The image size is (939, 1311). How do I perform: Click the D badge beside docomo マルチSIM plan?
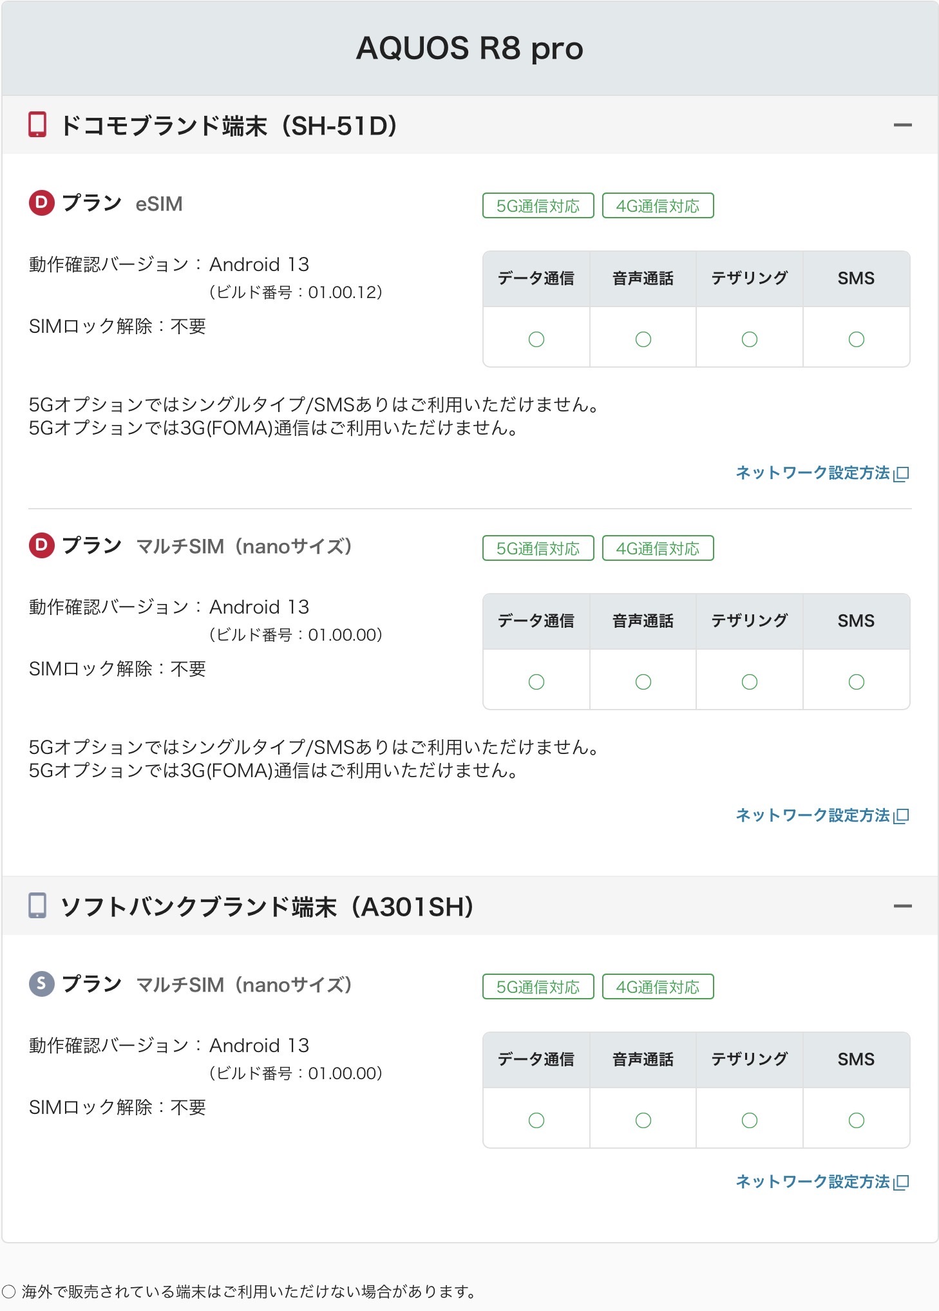[41, 545]
